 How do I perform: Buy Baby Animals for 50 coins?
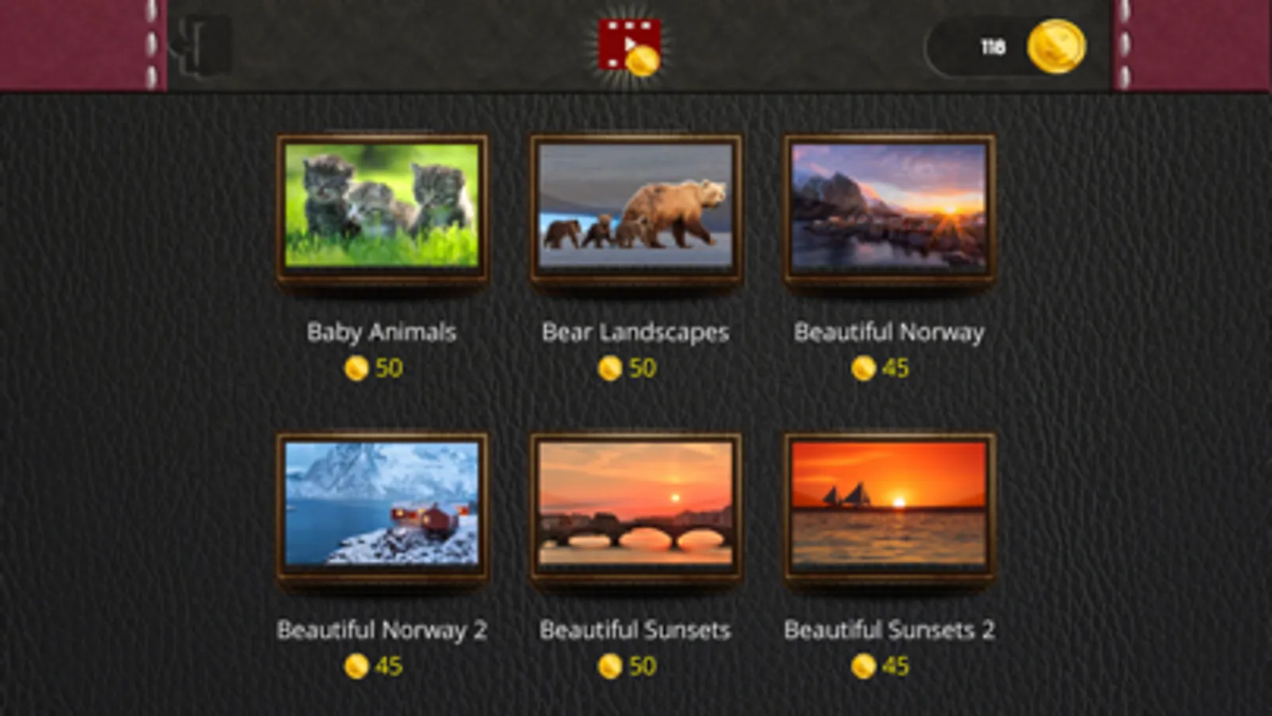click(x=374, y=368)
